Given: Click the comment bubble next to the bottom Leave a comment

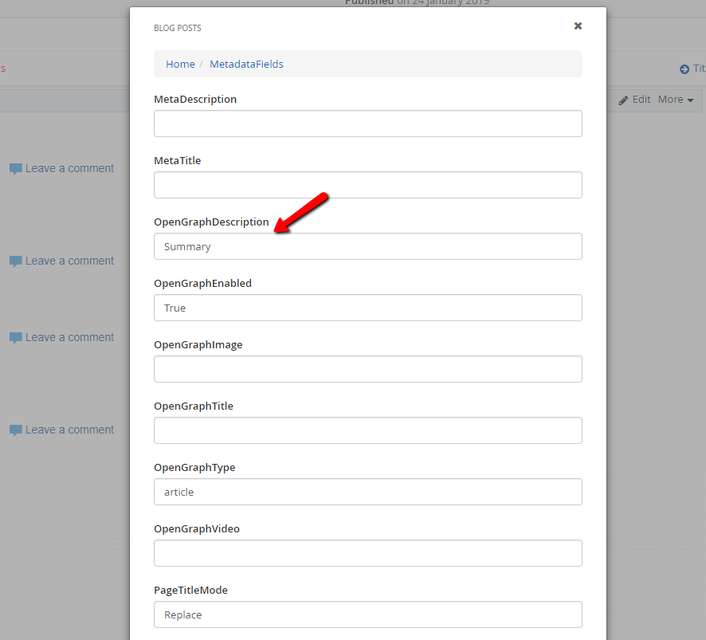Looking at the screenshot, I should coord(15,430).
